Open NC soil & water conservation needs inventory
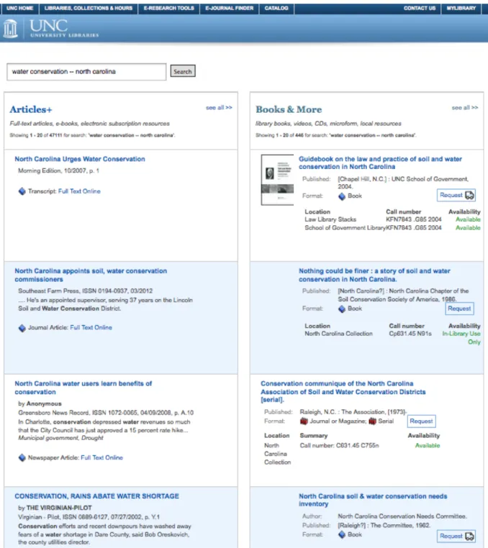 point(373,500)
